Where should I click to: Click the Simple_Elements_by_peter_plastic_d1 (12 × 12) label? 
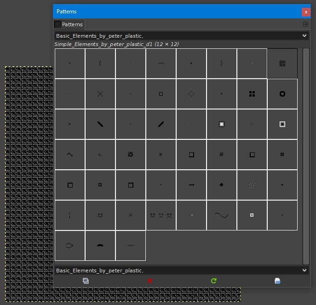(116, 44)
